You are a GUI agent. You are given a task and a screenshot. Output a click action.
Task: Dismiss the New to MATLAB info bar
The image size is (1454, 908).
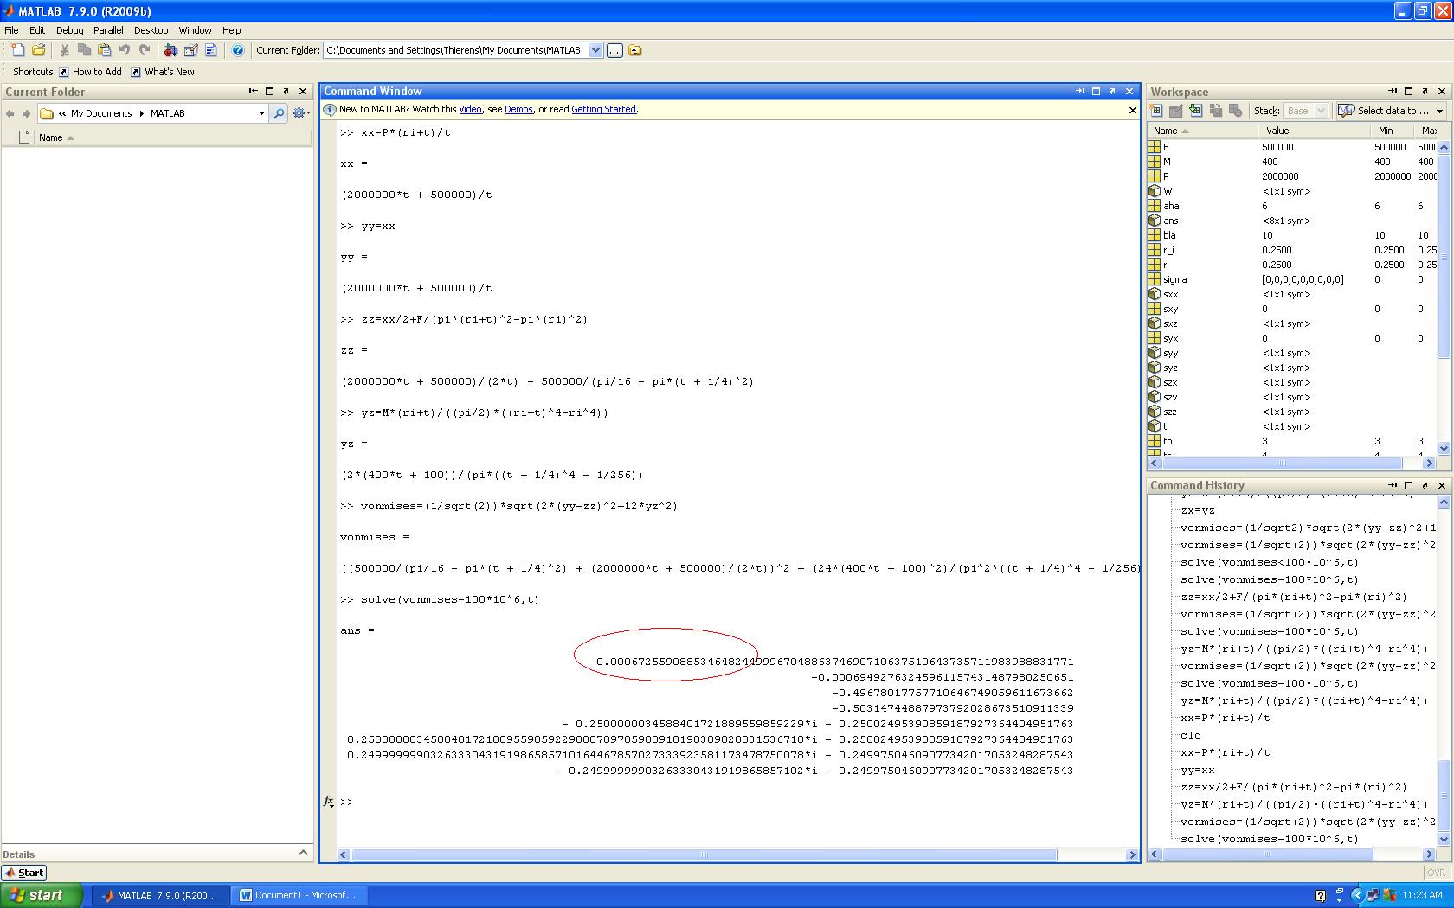tap(1132, 110)
